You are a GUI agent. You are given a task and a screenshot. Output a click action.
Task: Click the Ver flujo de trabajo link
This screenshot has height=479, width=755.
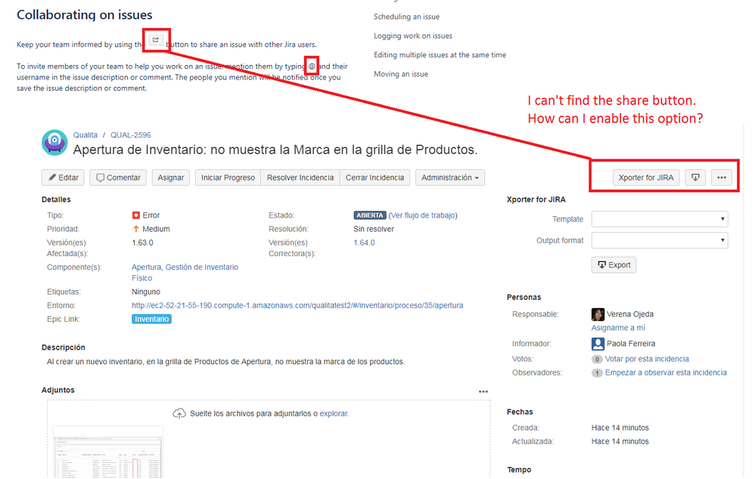[x=423, y=215]
